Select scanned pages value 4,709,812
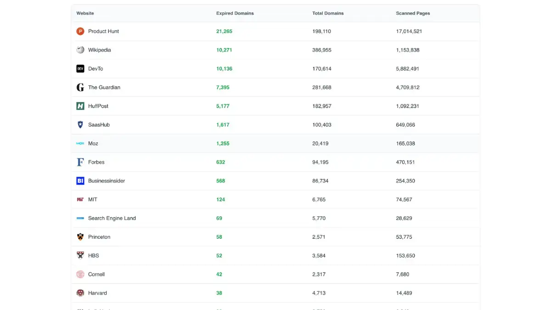 (408, 87)
